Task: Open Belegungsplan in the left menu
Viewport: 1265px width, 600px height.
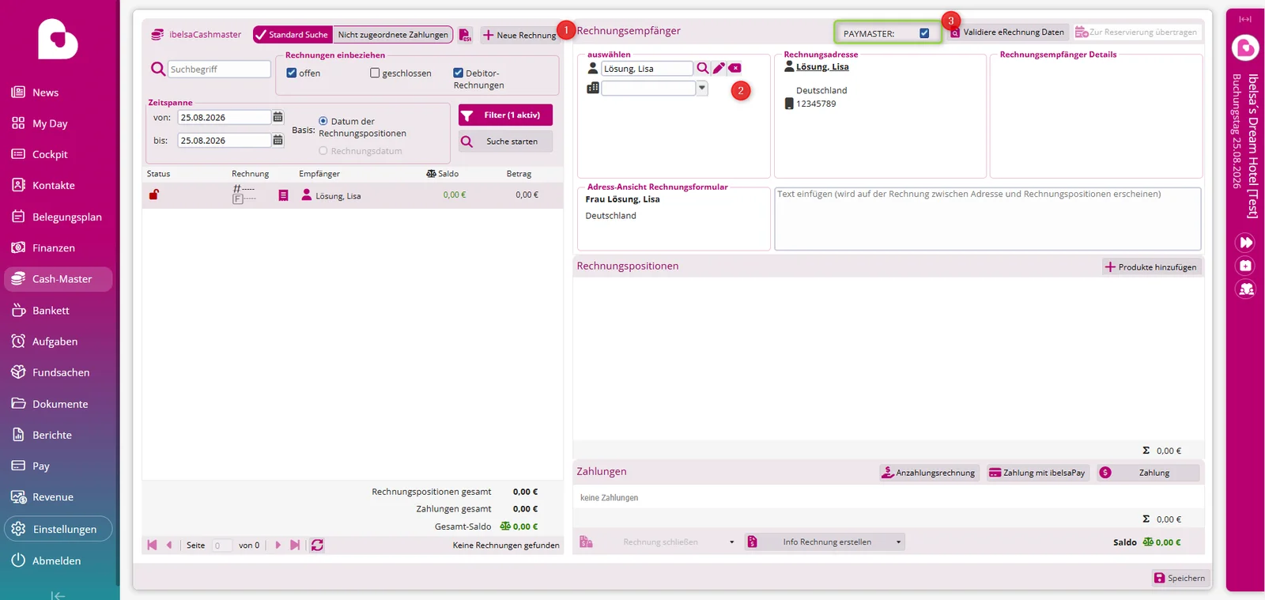Action: pyautogui.click(x=58, y=217)
